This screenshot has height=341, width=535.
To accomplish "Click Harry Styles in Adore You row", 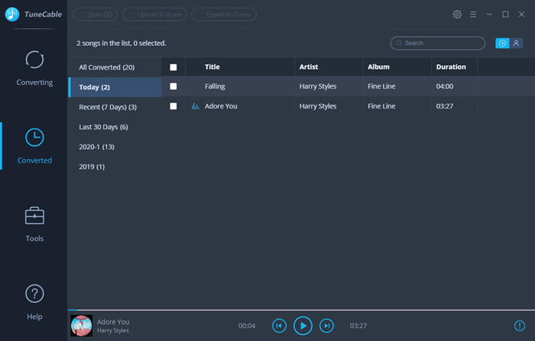I will pos(318,106).
